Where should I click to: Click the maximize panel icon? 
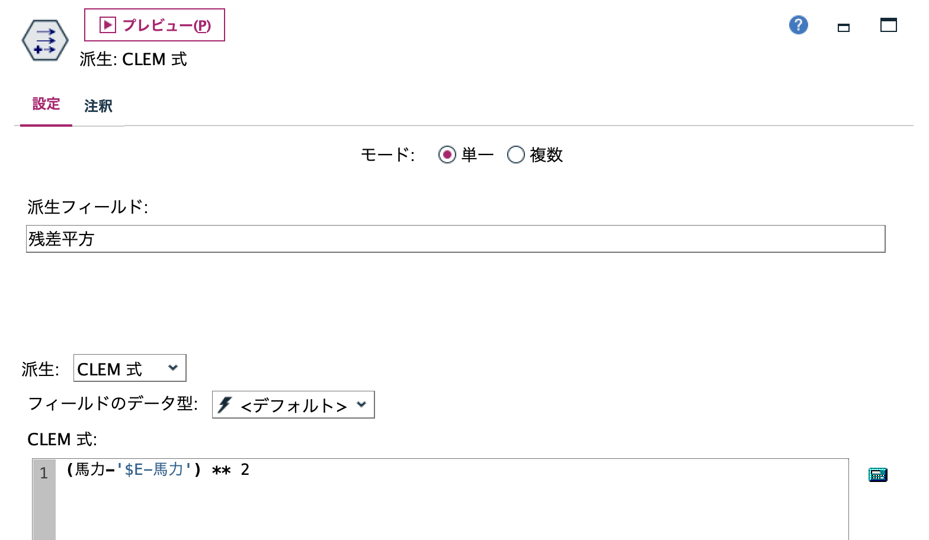pos(888,25)
